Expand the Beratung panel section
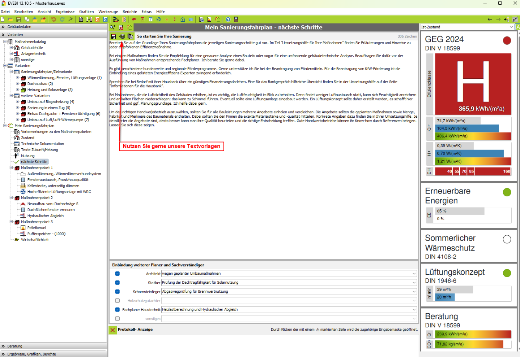 (x=14, y=346)
